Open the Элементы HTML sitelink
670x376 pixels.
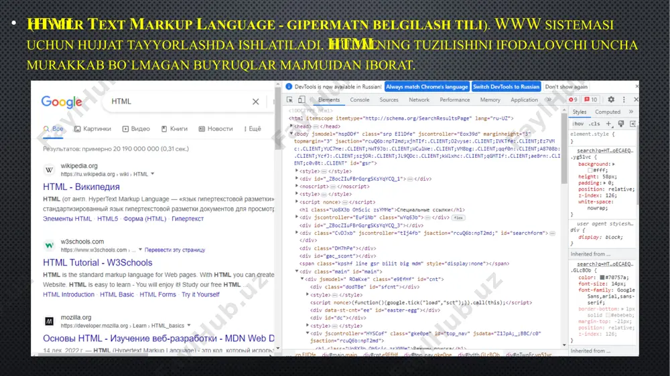(x=67, y=219)
